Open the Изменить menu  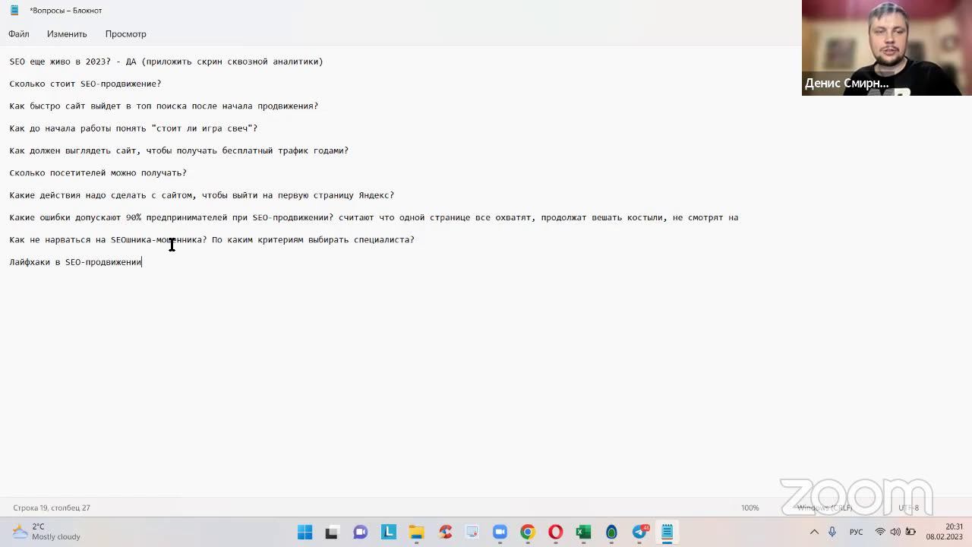pos(67,34)
